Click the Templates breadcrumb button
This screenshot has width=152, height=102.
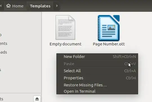click(x=40, y=6)
